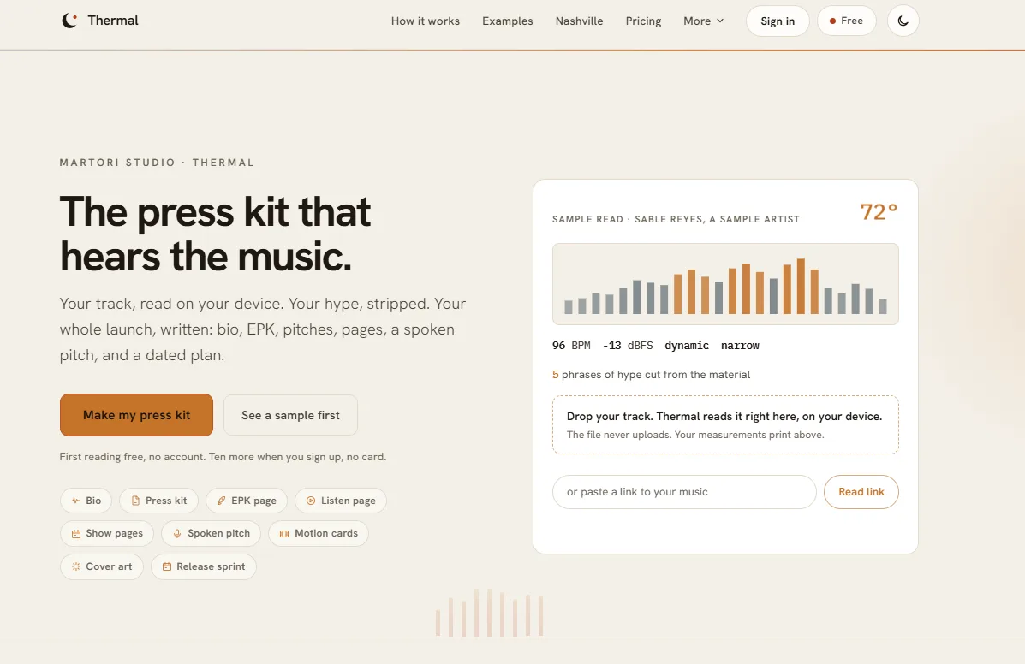The image size is (1025, 664).
Task: Go to the Examples nav item
Action: point(507,21)
